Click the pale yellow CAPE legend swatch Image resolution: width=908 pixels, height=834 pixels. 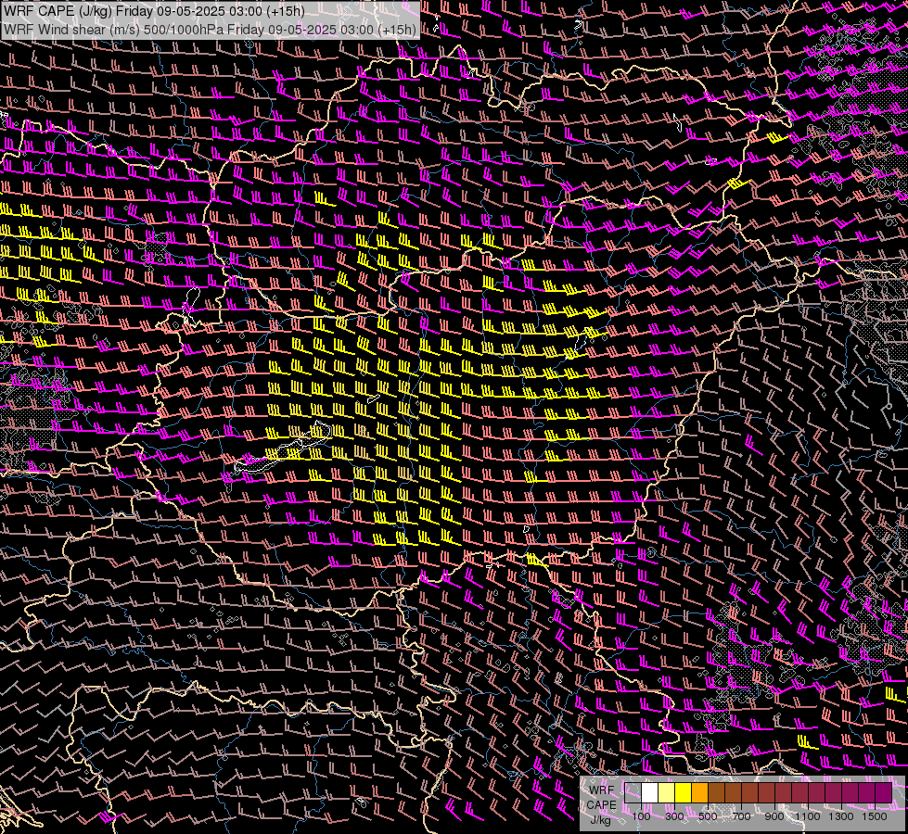(667, 792)
